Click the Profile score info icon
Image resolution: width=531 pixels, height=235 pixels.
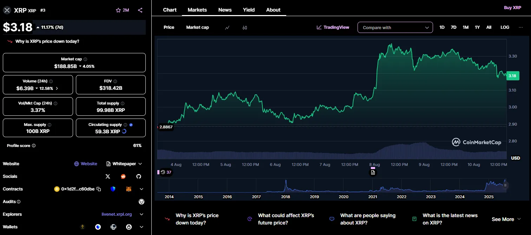point(34,146)
